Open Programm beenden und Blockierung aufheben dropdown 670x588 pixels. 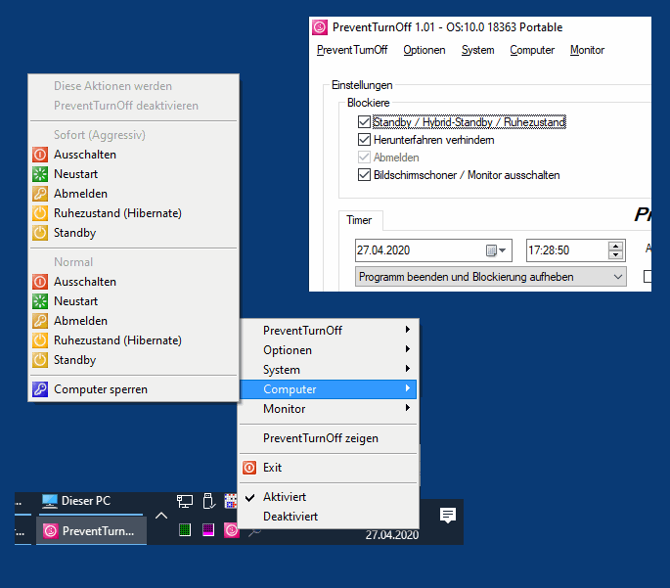coord(491,277)
